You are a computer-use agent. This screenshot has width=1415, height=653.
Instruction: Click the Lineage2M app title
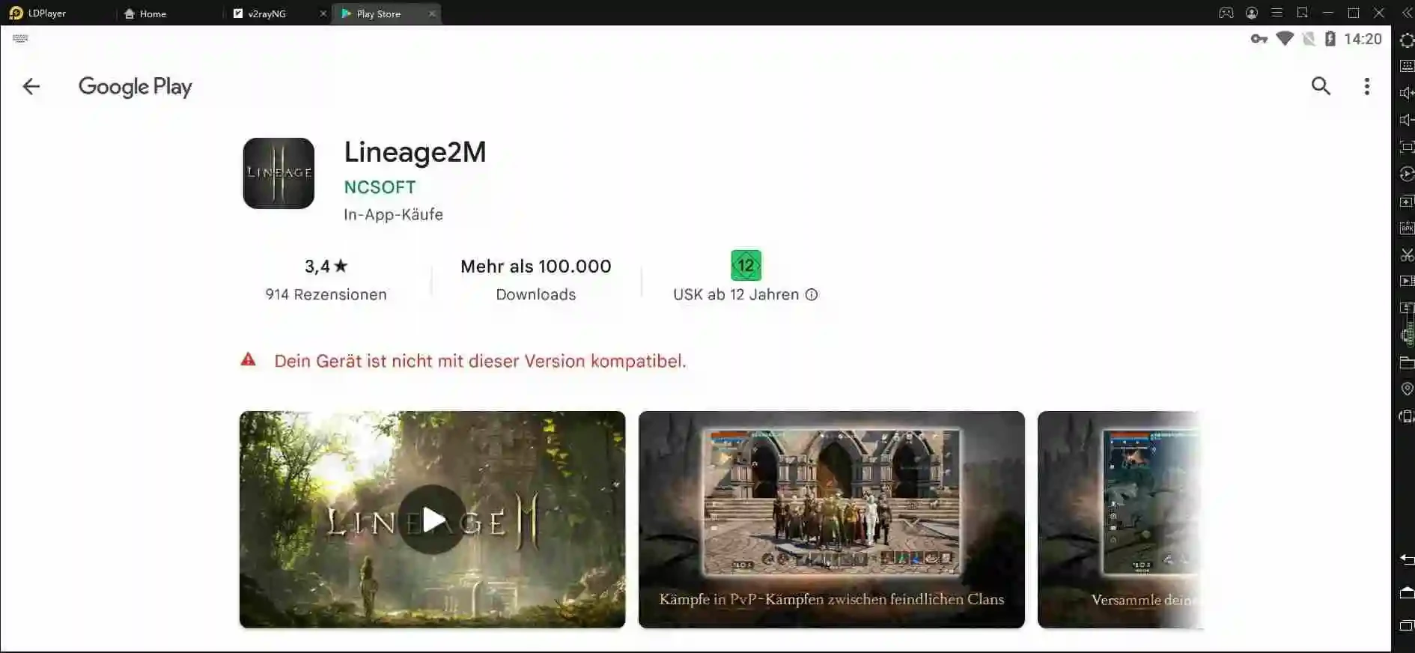[415, 152]
